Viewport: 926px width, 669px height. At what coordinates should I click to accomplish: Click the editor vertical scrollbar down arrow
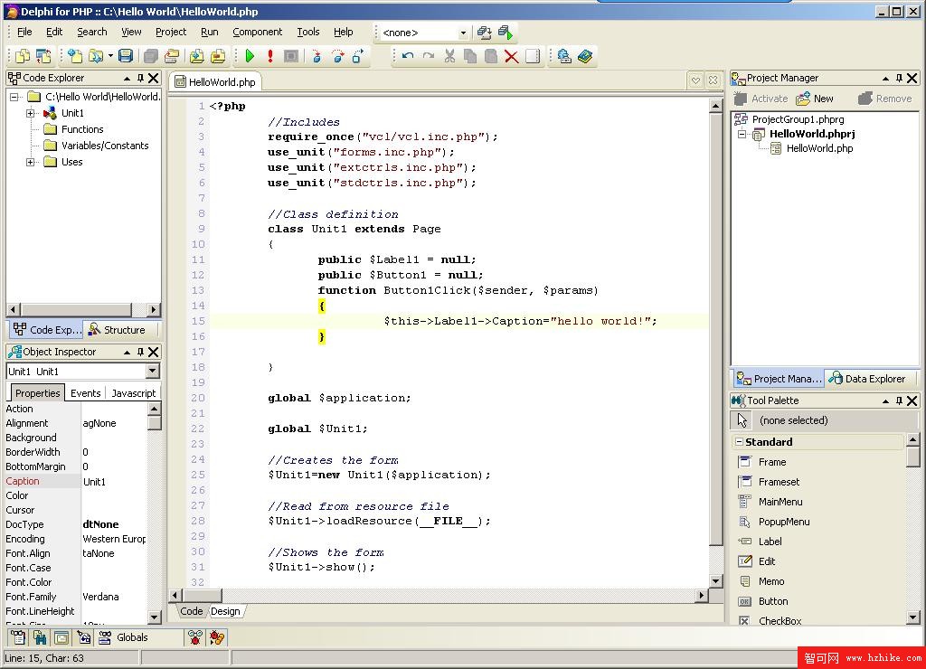coord(715,581)
